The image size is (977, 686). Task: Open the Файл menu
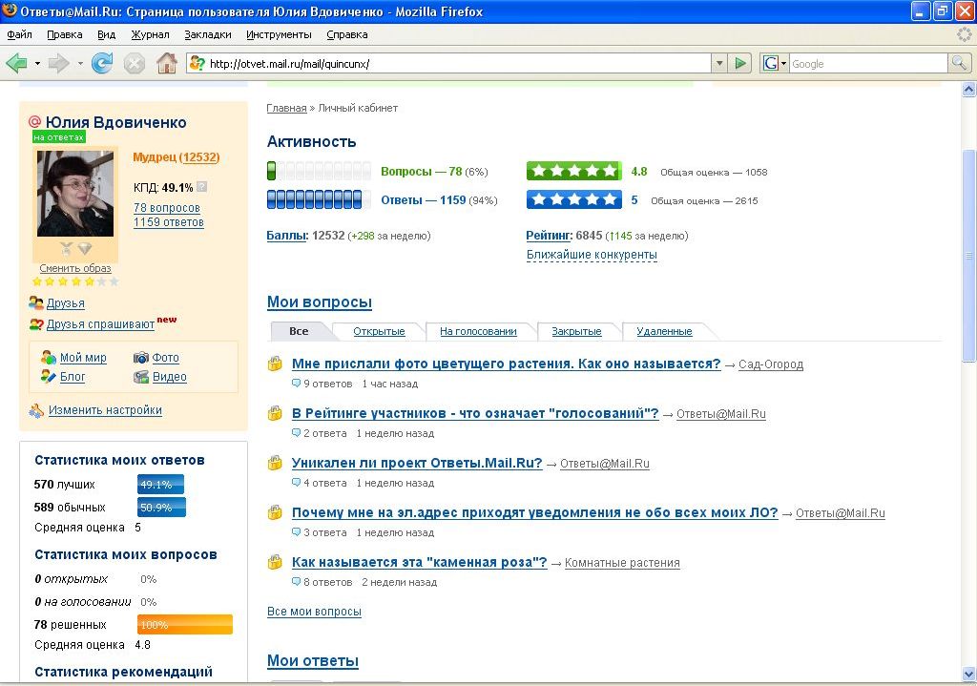tap(19, 35)
